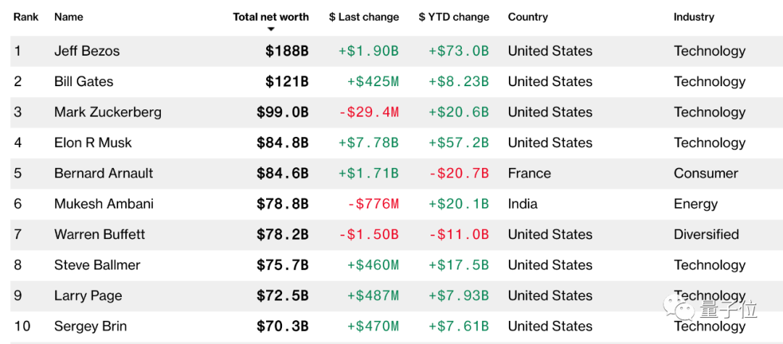Open the Larry Page entry
Viewport: 783px width, 344px height.
coord(88,295)
